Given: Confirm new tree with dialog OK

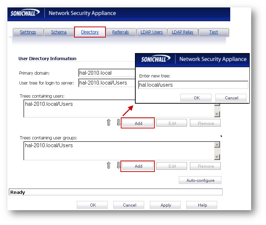Looking at the screenshot, I should [196, 98].
